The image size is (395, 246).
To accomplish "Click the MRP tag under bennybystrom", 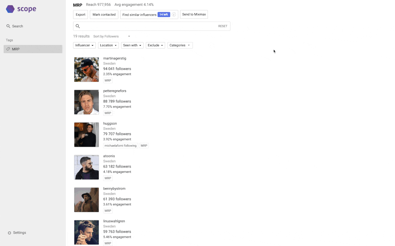I will [x=108, y=211].
